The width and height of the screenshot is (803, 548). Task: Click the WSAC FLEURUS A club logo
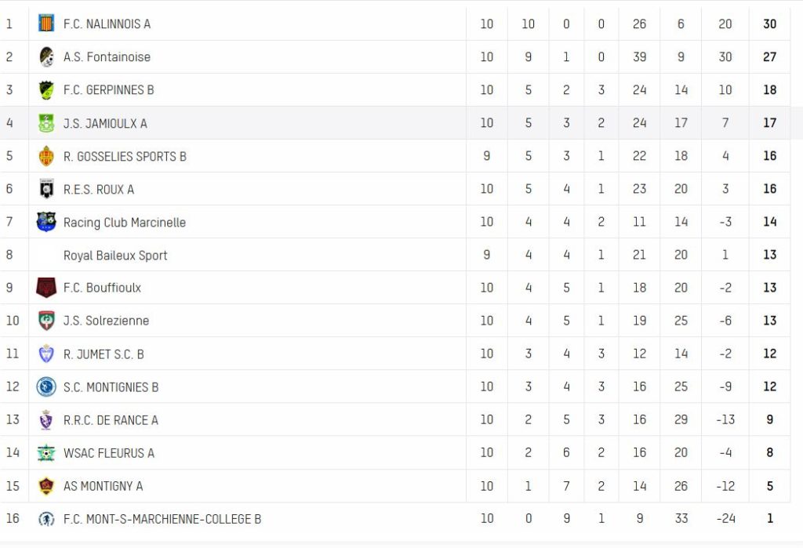click(46, 452)
